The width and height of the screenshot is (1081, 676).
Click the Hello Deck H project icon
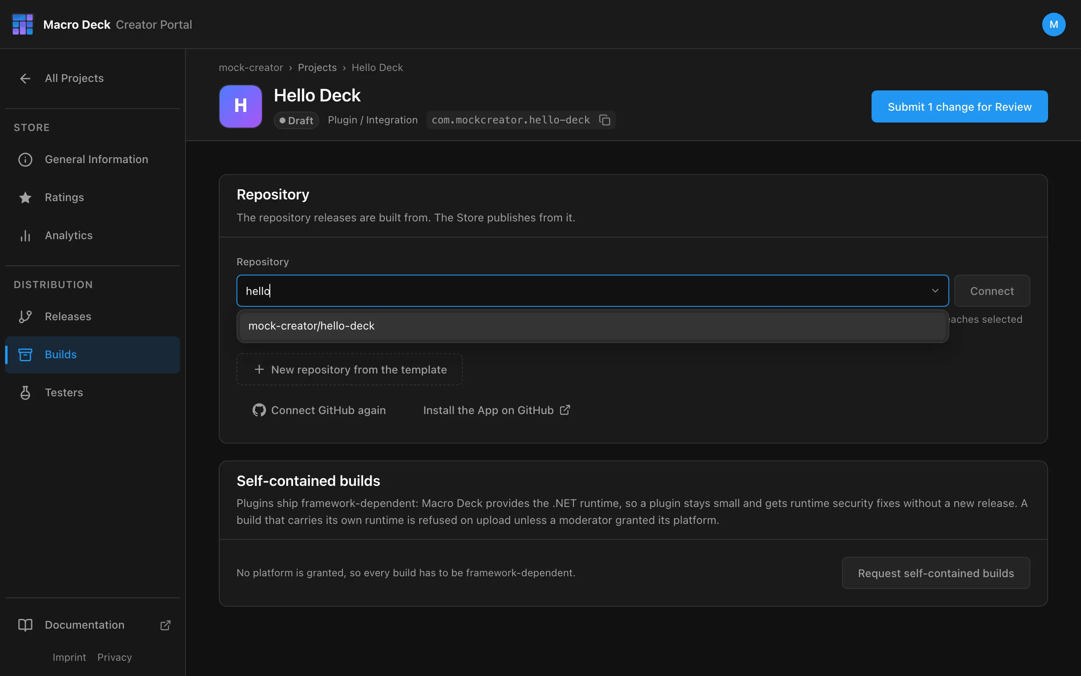[240, 106]
